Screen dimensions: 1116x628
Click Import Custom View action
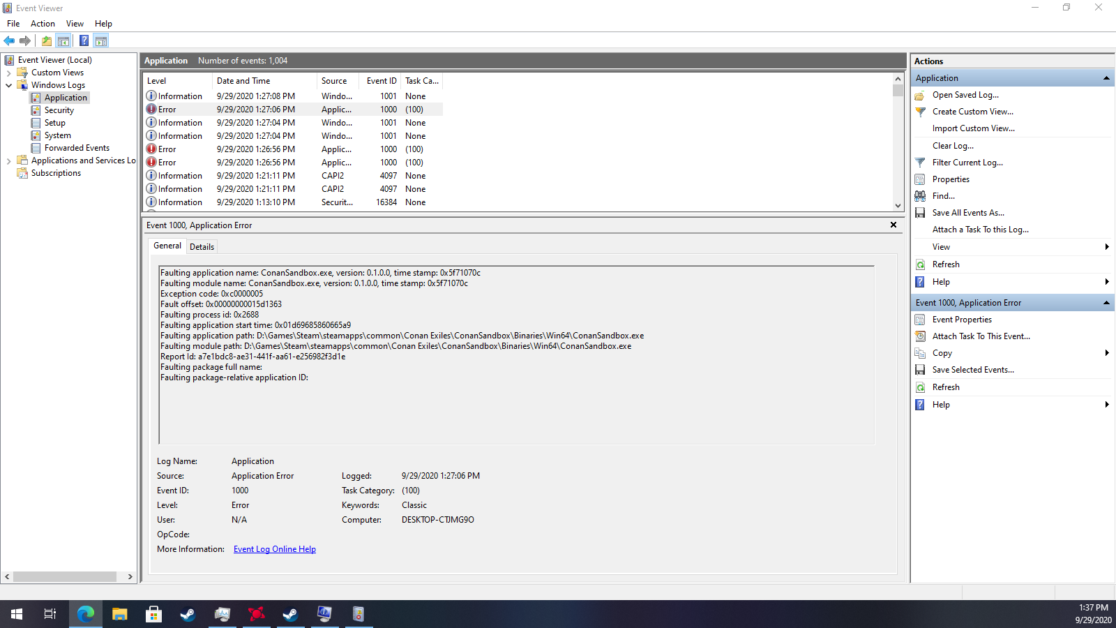click(974, 128)
